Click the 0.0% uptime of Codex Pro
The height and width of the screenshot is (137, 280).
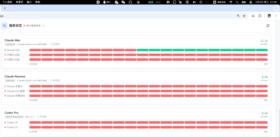pos(265,113)
